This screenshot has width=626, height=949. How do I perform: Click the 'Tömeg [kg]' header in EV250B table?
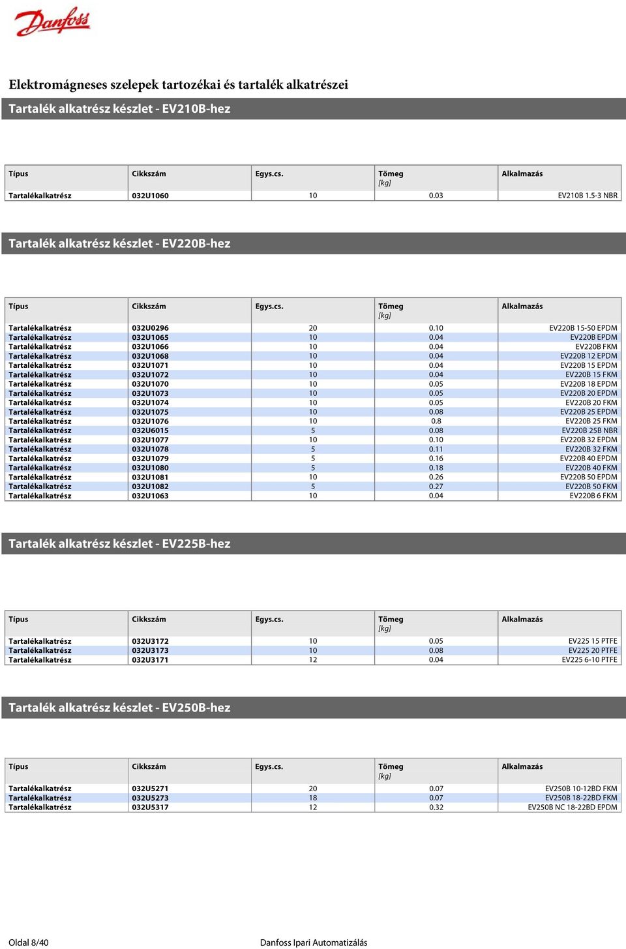(x=391, y=772)
